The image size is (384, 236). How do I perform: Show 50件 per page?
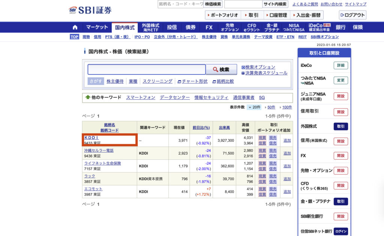click(271, 107)
